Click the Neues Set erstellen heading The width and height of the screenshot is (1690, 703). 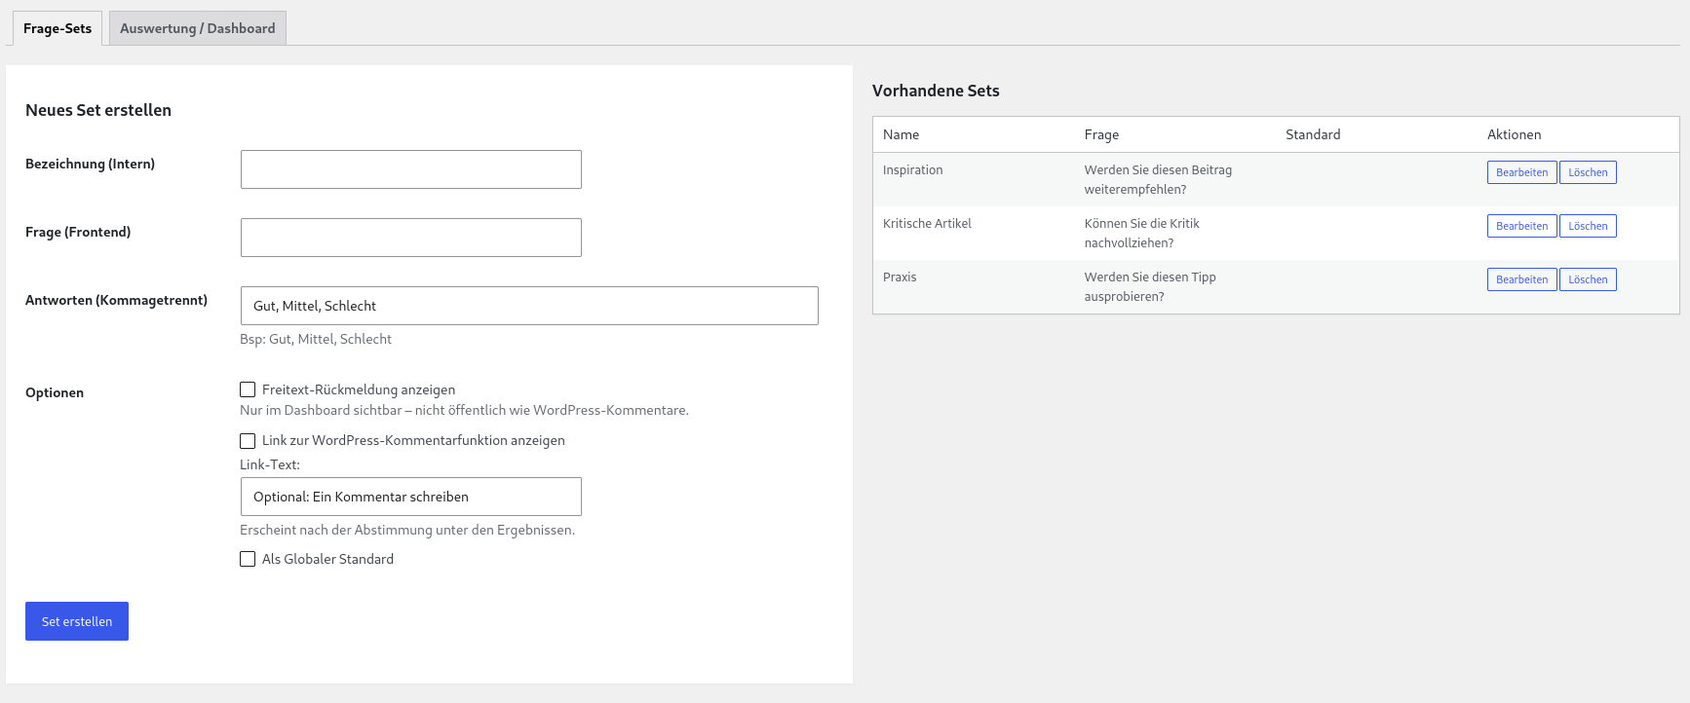point(98,110)
